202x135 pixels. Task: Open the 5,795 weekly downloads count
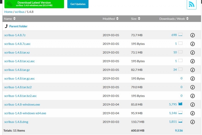[x=173, y=104]
